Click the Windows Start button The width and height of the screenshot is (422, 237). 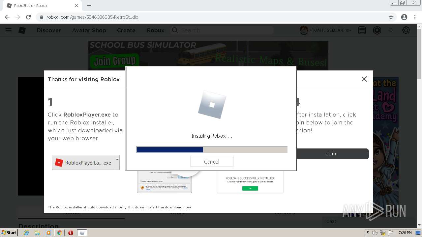9,232
